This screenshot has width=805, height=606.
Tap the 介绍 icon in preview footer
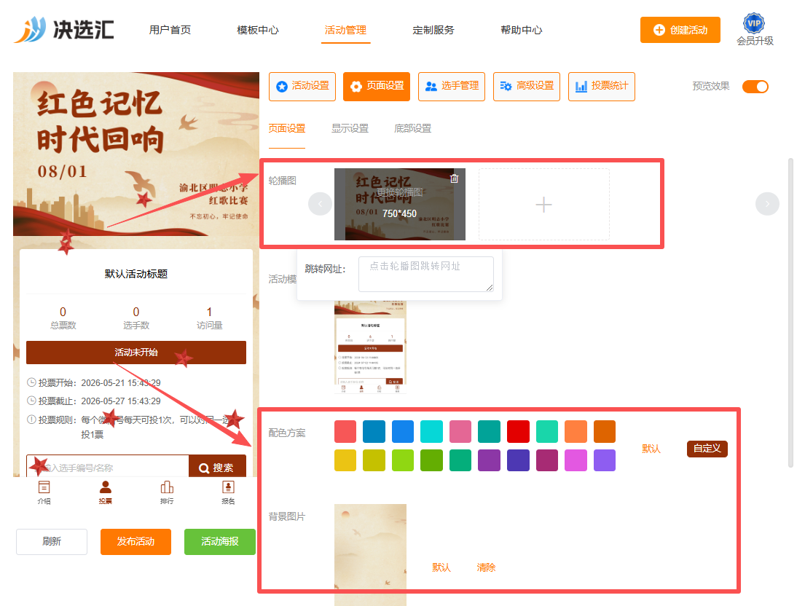click(44, 492)
